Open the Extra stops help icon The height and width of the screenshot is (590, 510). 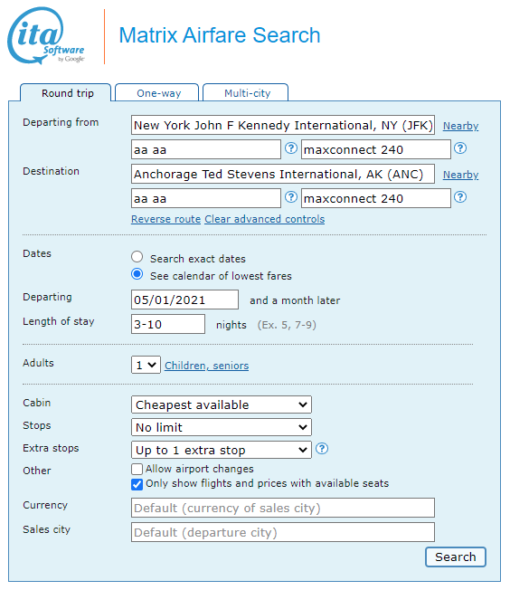[322, 449]
